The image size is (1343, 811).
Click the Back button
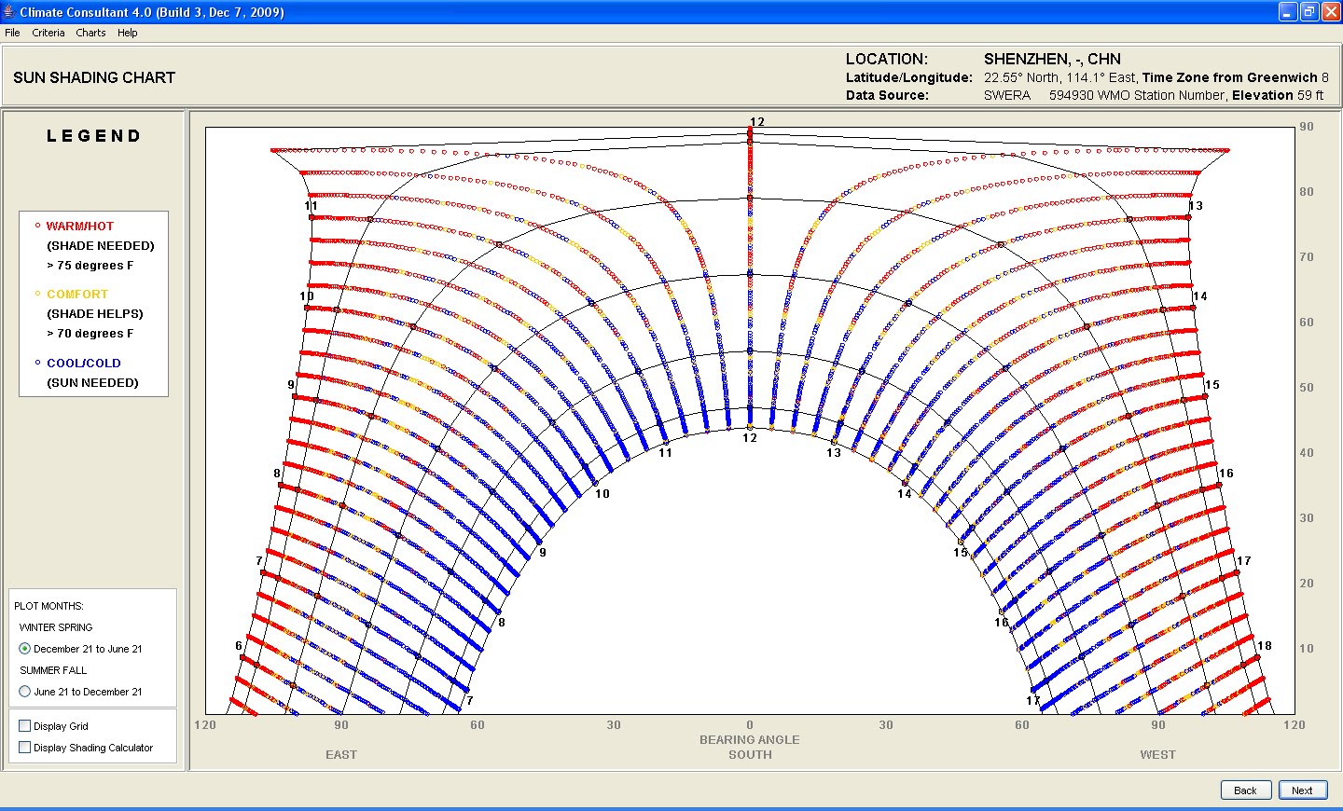pos(1245,790)
